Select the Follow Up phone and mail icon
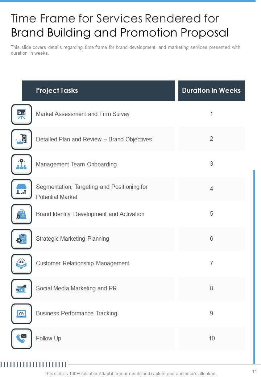The width and height of the screenshot is (261, 377). point(21,339)
